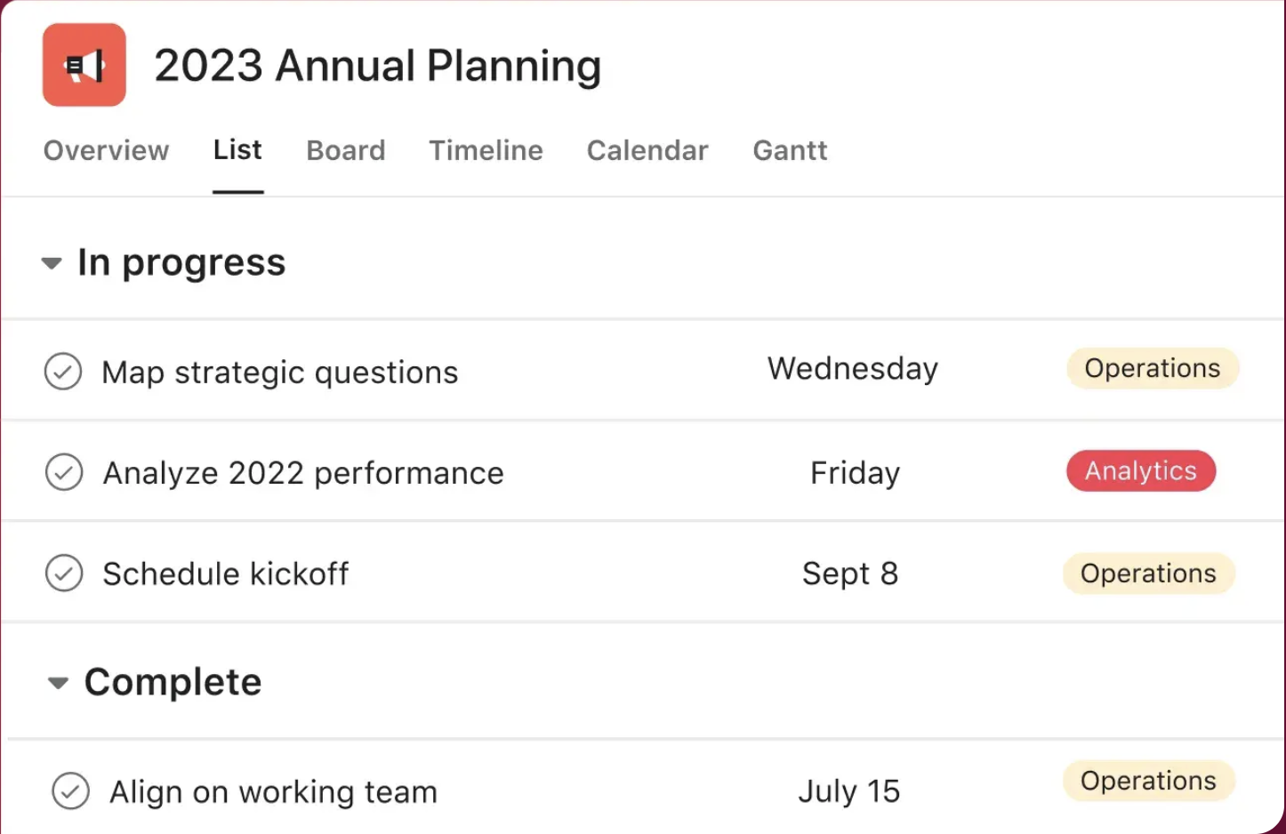
Task: Mark Map strategic questions complete
Action: coord(63,372)
